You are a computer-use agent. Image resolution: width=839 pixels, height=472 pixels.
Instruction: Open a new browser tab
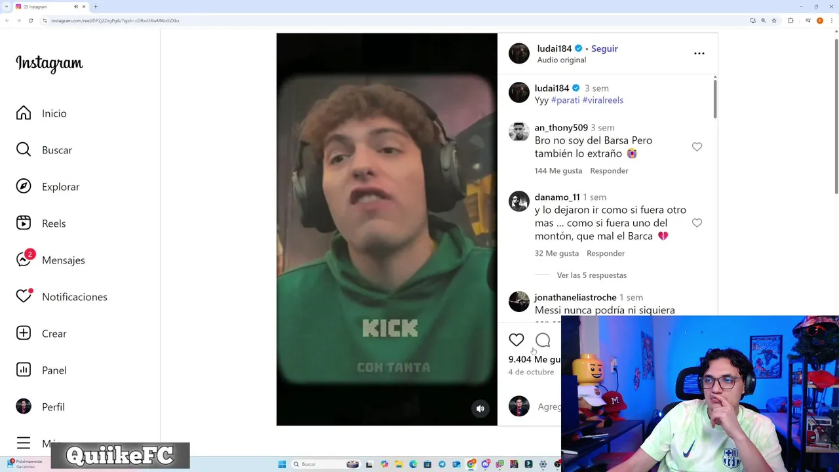(96, 7)
